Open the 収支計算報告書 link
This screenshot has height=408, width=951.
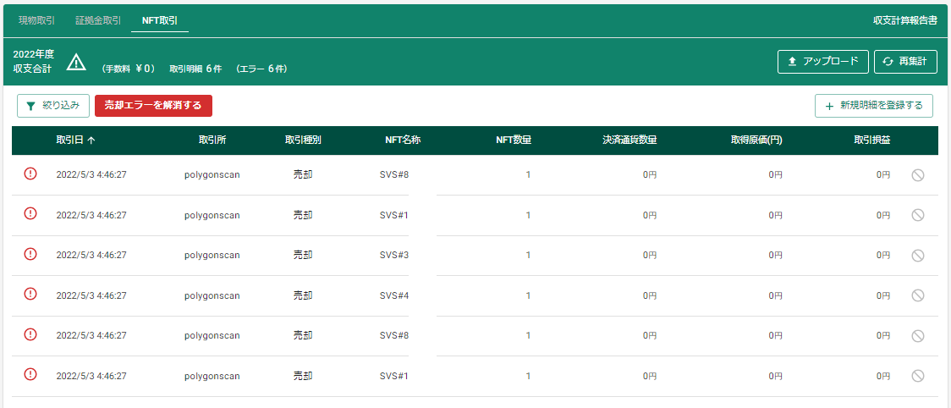tap(905, 20)
